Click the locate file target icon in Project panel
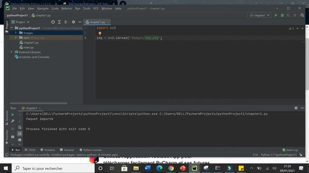The width and height of the screenshot is (309, 173). 53,22
